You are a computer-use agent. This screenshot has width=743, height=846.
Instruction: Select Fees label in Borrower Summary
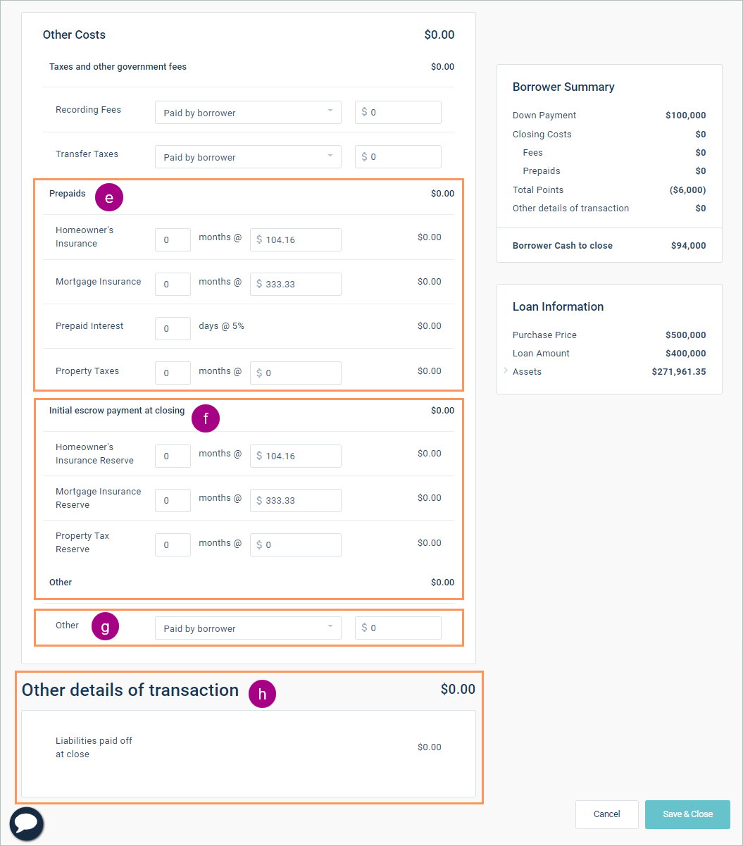click(532, 153)
